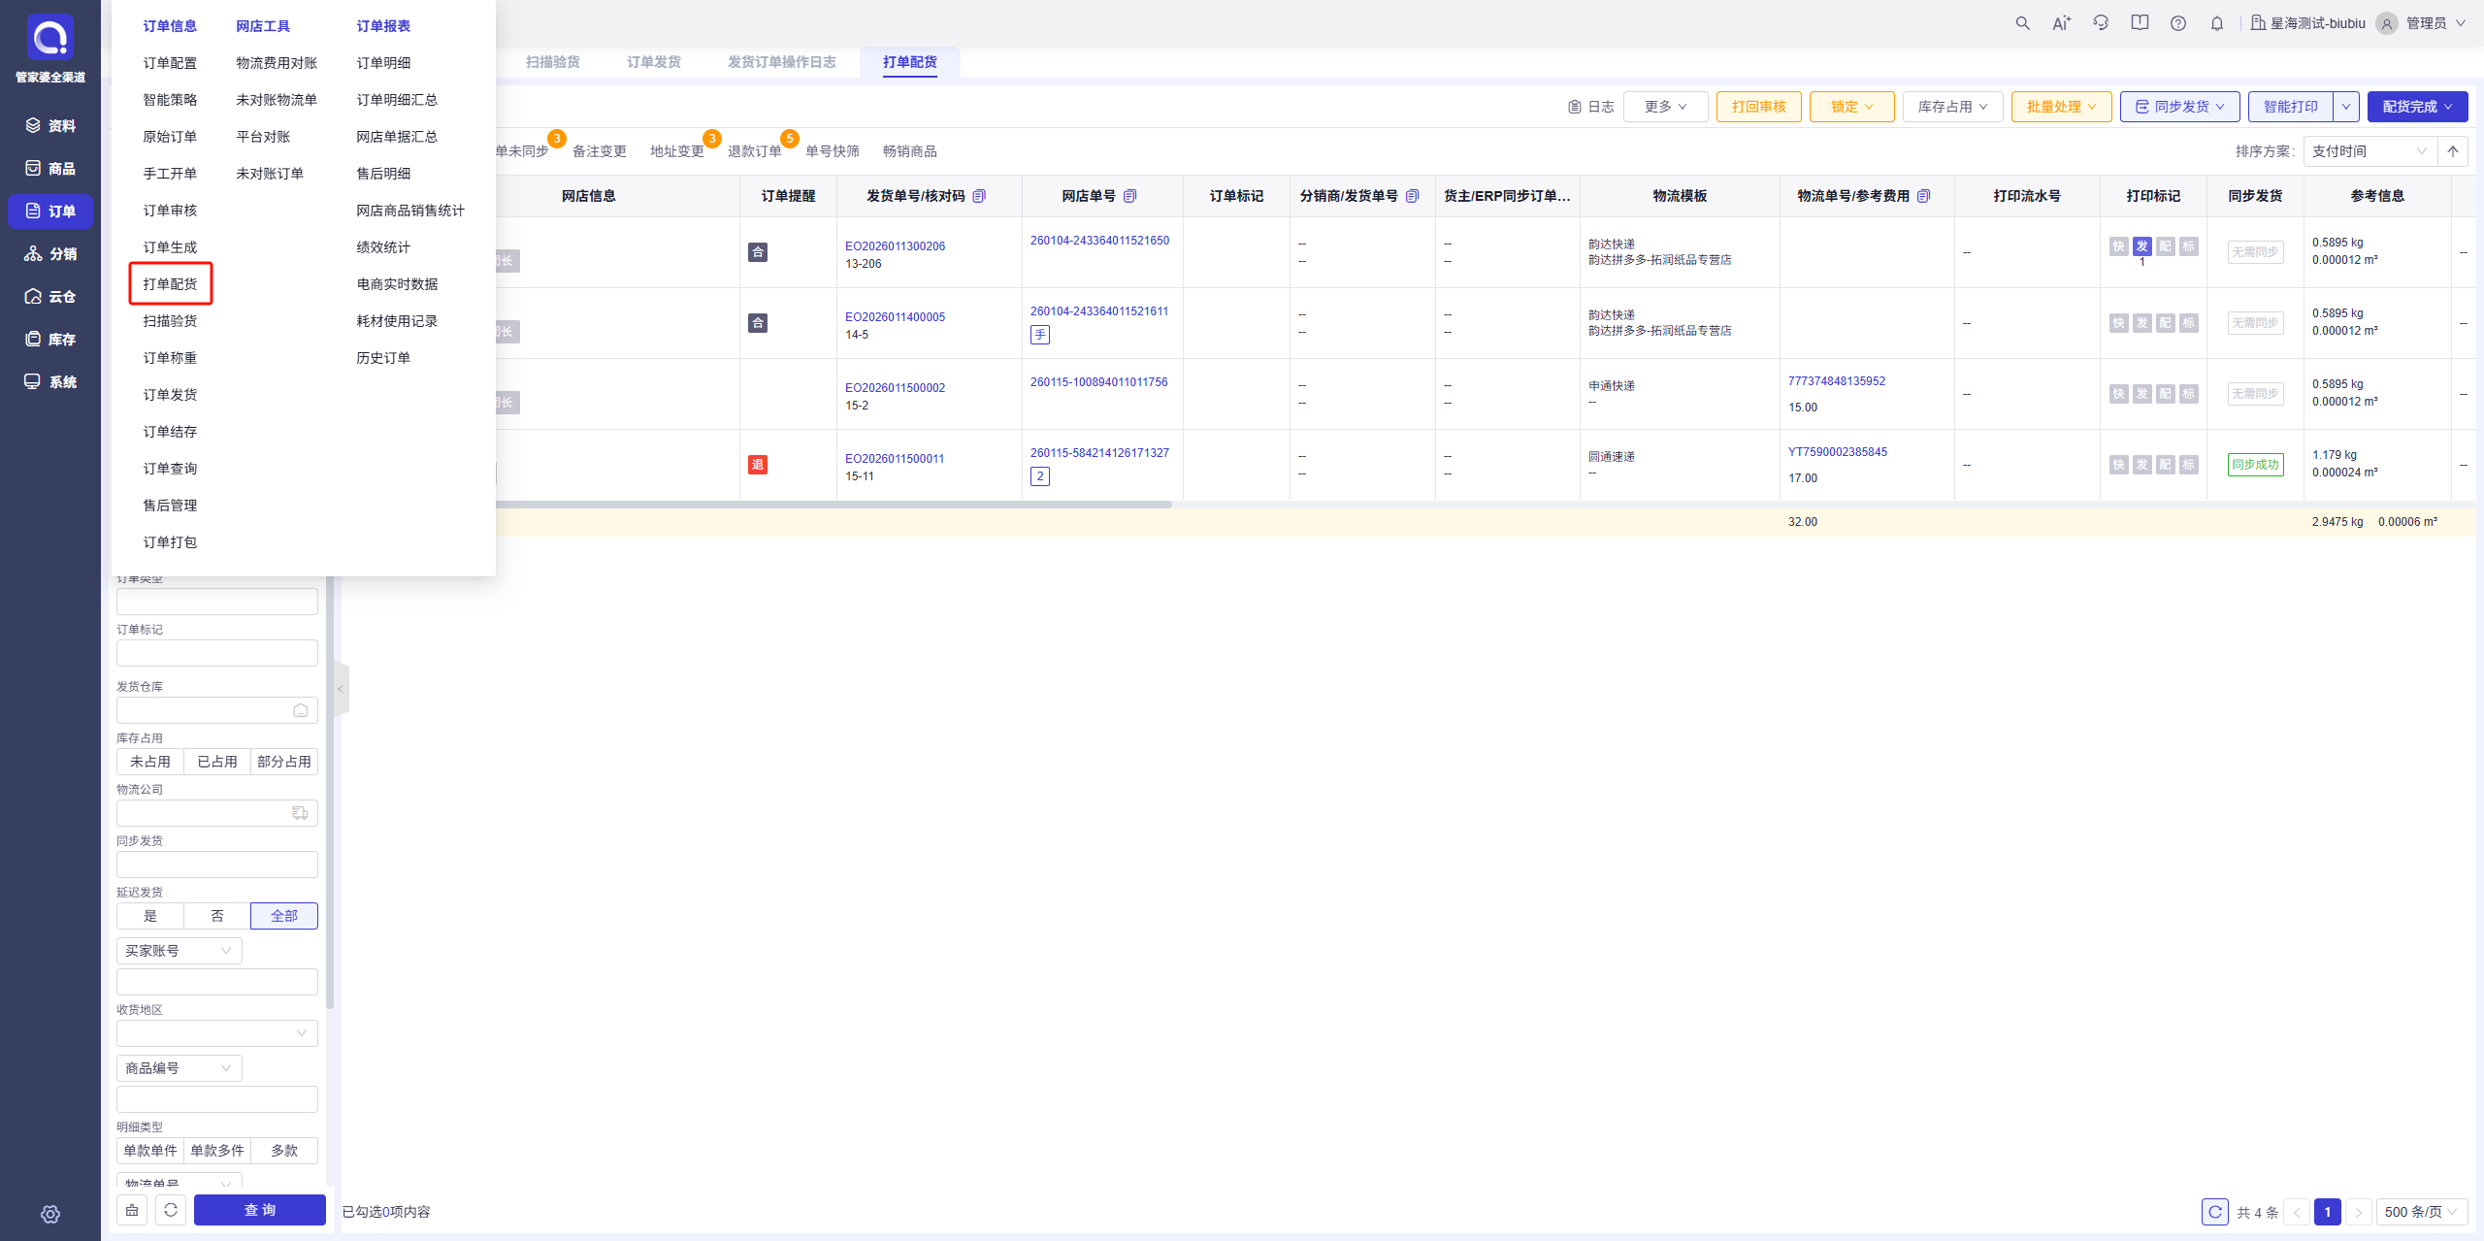Viewport: 2484px width, 1241px height.
Task: Go to 商品 in the sidebar
Action: 50,169
